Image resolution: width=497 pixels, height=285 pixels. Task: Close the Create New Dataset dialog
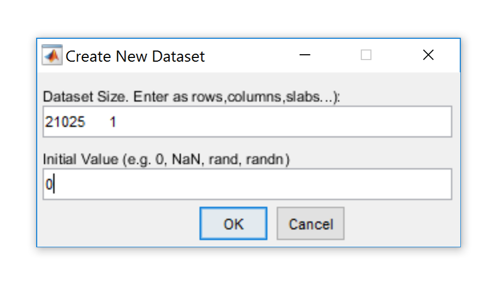pos(428,55)
